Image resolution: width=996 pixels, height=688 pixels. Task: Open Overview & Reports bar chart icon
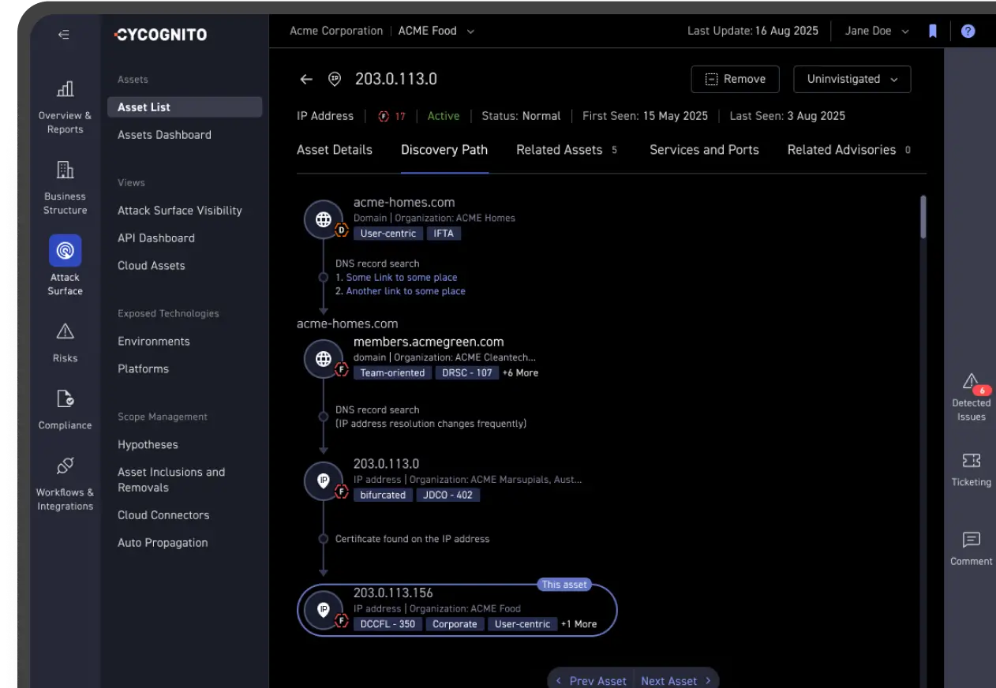(x=66, y=88)
